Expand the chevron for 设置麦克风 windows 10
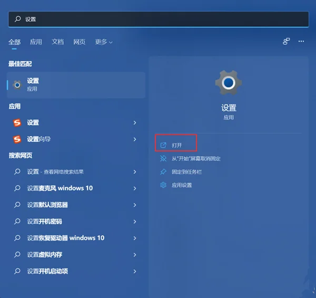 [135, 188]
